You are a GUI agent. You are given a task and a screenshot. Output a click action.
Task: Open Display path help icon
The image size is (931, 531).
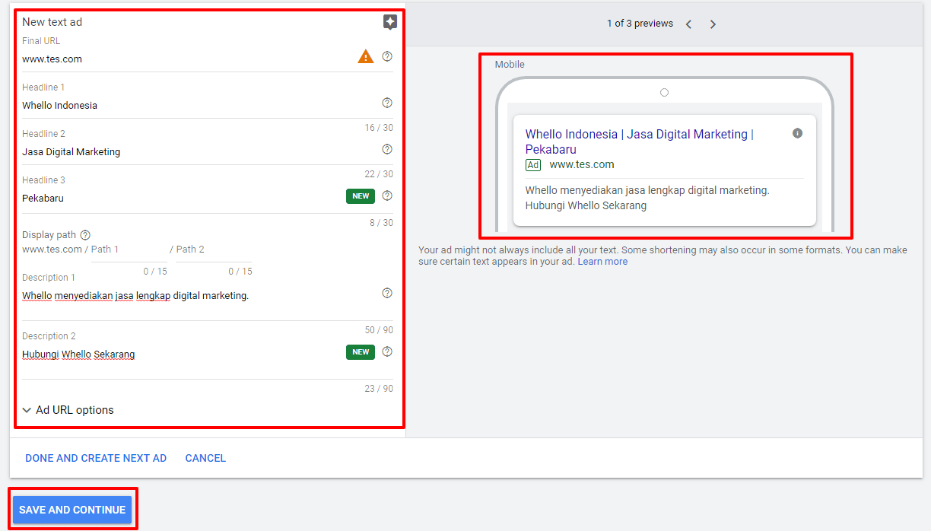(85, 235)
